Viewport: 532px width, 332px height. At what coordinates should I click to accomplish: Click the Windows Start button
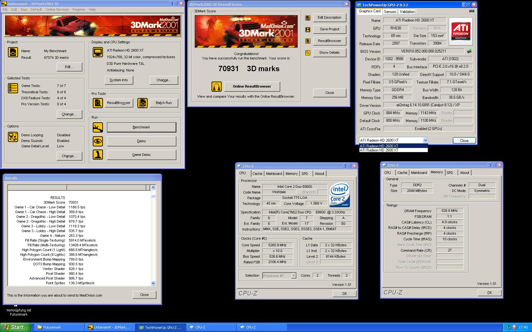(x=16, y=327)
